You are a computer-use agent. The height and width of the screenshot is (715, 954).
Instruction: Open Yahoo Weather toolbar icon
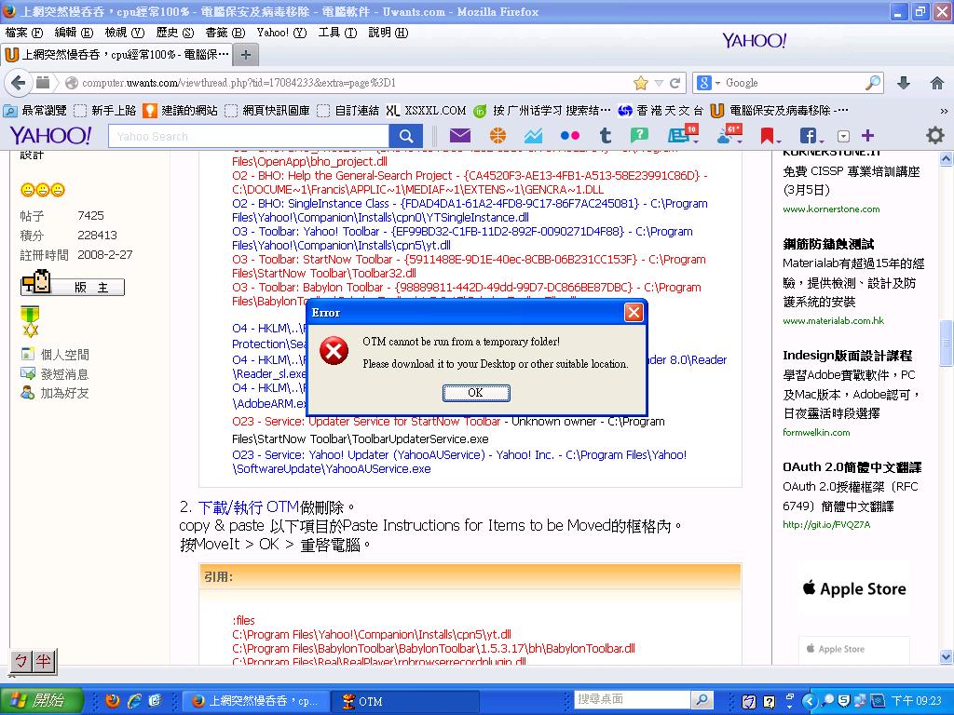point(729,134)
